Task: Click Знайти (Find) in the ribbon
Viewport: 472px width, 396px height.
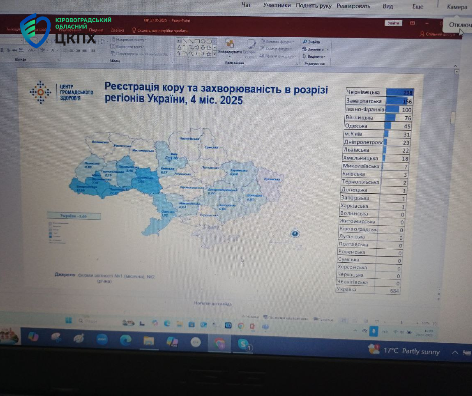Action: click(311, 42)
